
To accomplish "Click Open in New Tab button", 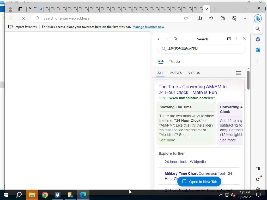I will pos(199,182).
